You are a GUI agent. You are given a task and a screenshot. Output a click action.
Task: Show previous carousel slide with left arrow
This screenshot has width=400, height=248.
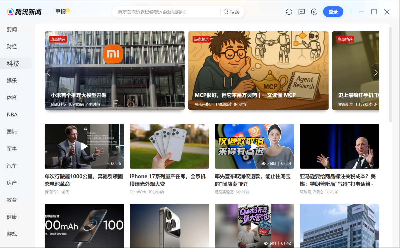tap(48, 73)
